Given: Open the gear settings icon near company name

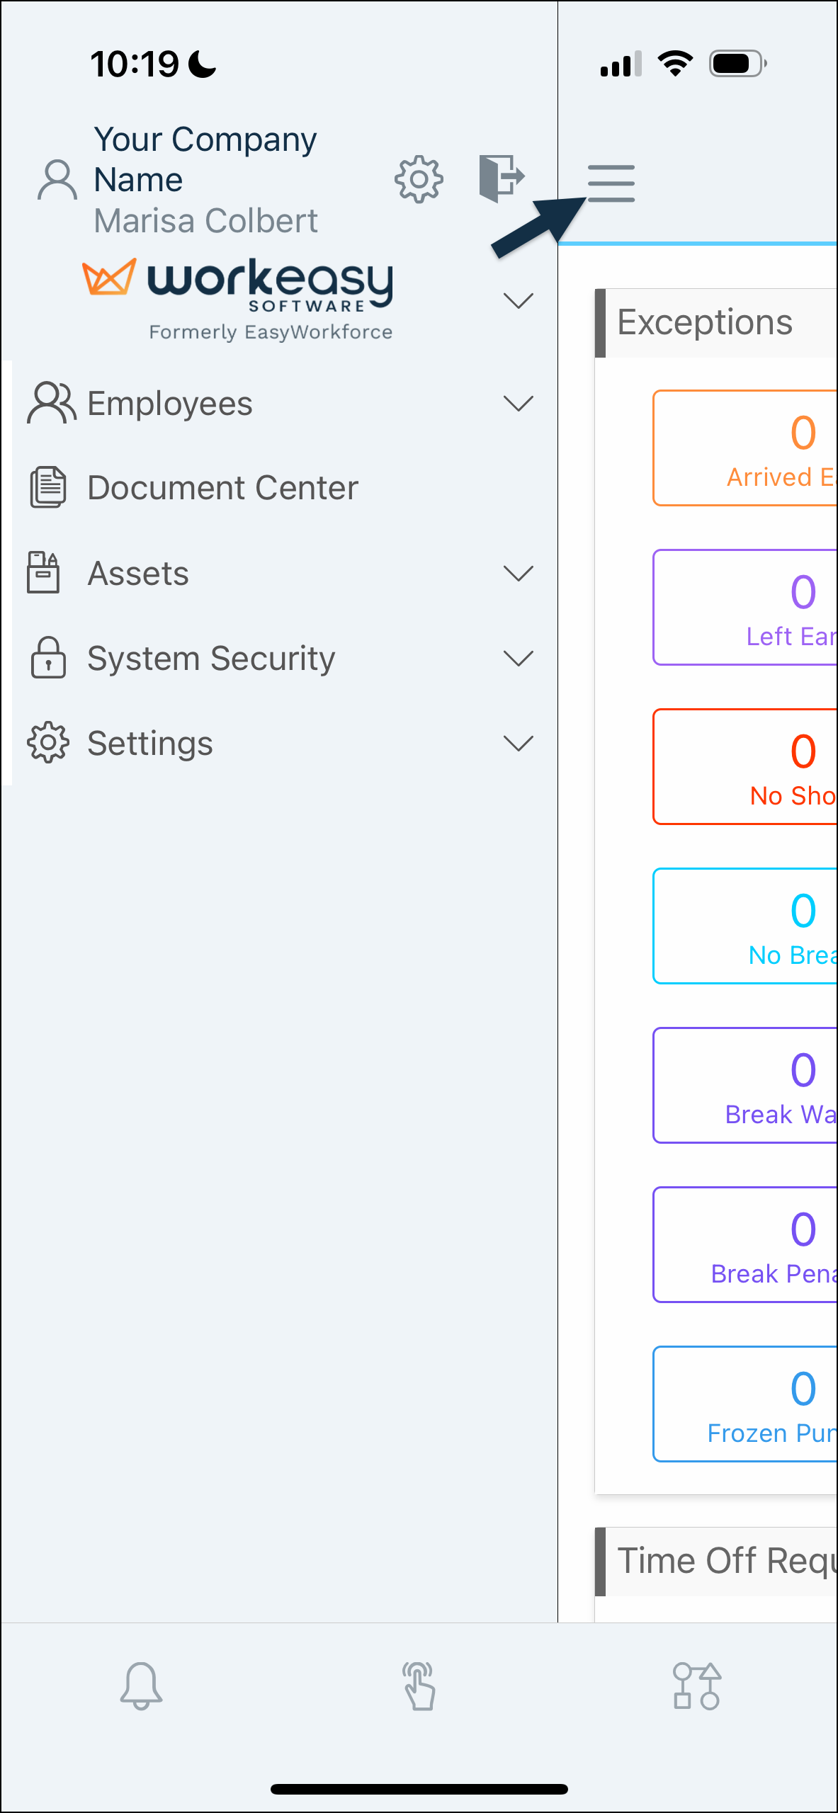Looking at the screenshot, I should click(419, 179).
